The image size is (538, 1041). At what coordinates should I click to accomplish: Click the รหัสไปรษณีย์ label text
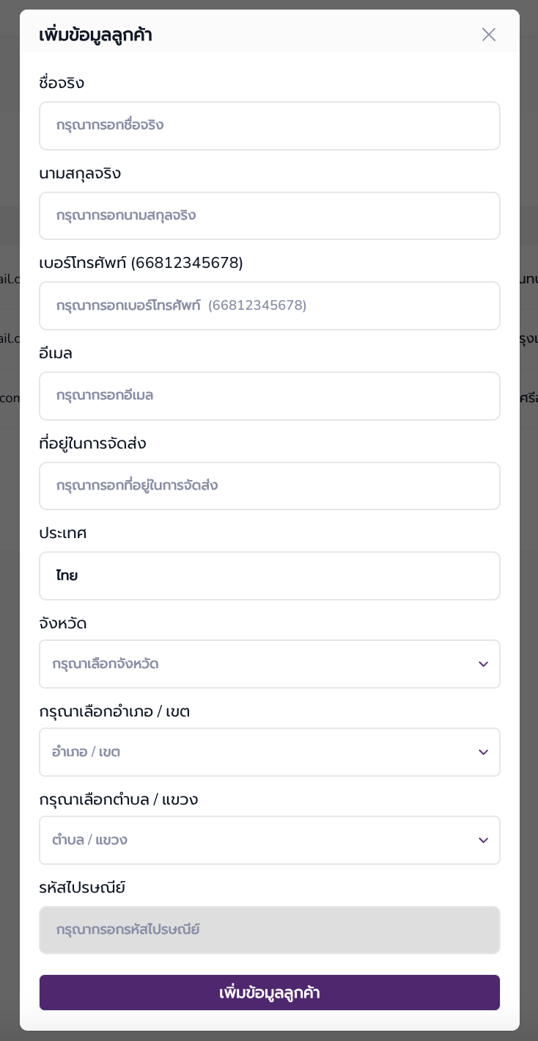(x=82, y=888)
